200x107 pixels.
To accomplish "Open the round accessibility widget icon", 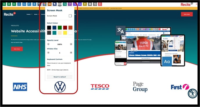I will 192,93.
